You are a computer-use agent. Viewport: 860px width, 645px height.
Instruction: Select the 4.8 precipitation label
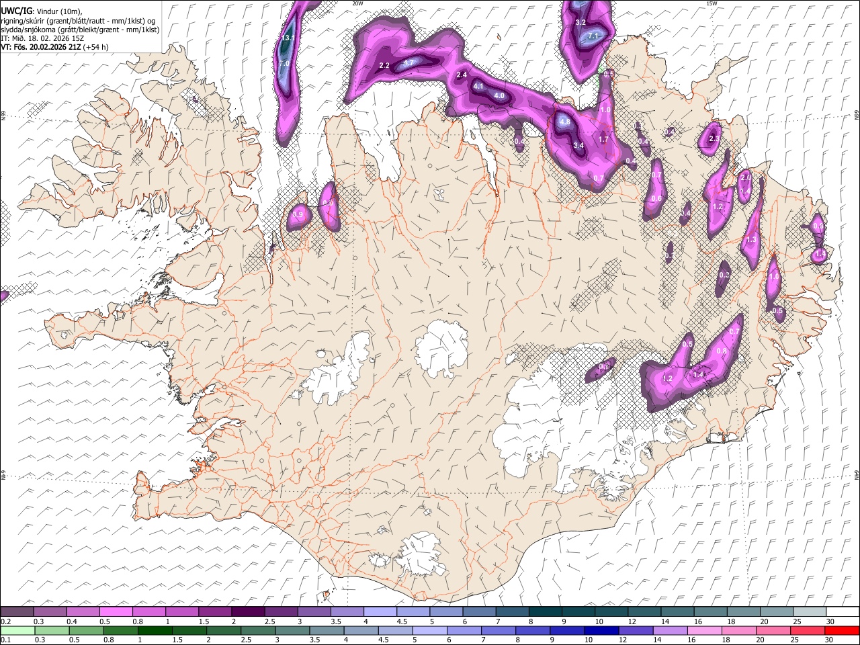pos(564,122)
